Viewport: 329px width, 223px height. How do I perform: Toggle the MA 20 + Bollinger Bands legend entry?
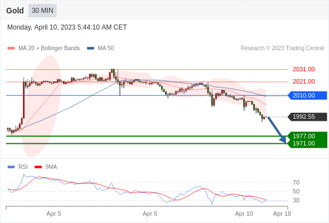[43, 49]
